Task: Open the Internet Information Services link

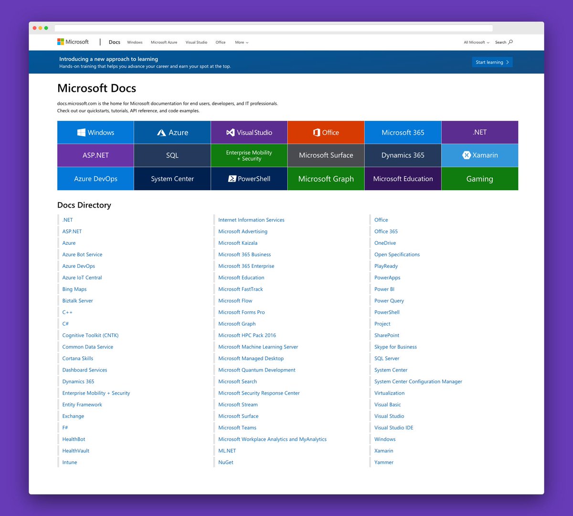Action: point(251,220)
